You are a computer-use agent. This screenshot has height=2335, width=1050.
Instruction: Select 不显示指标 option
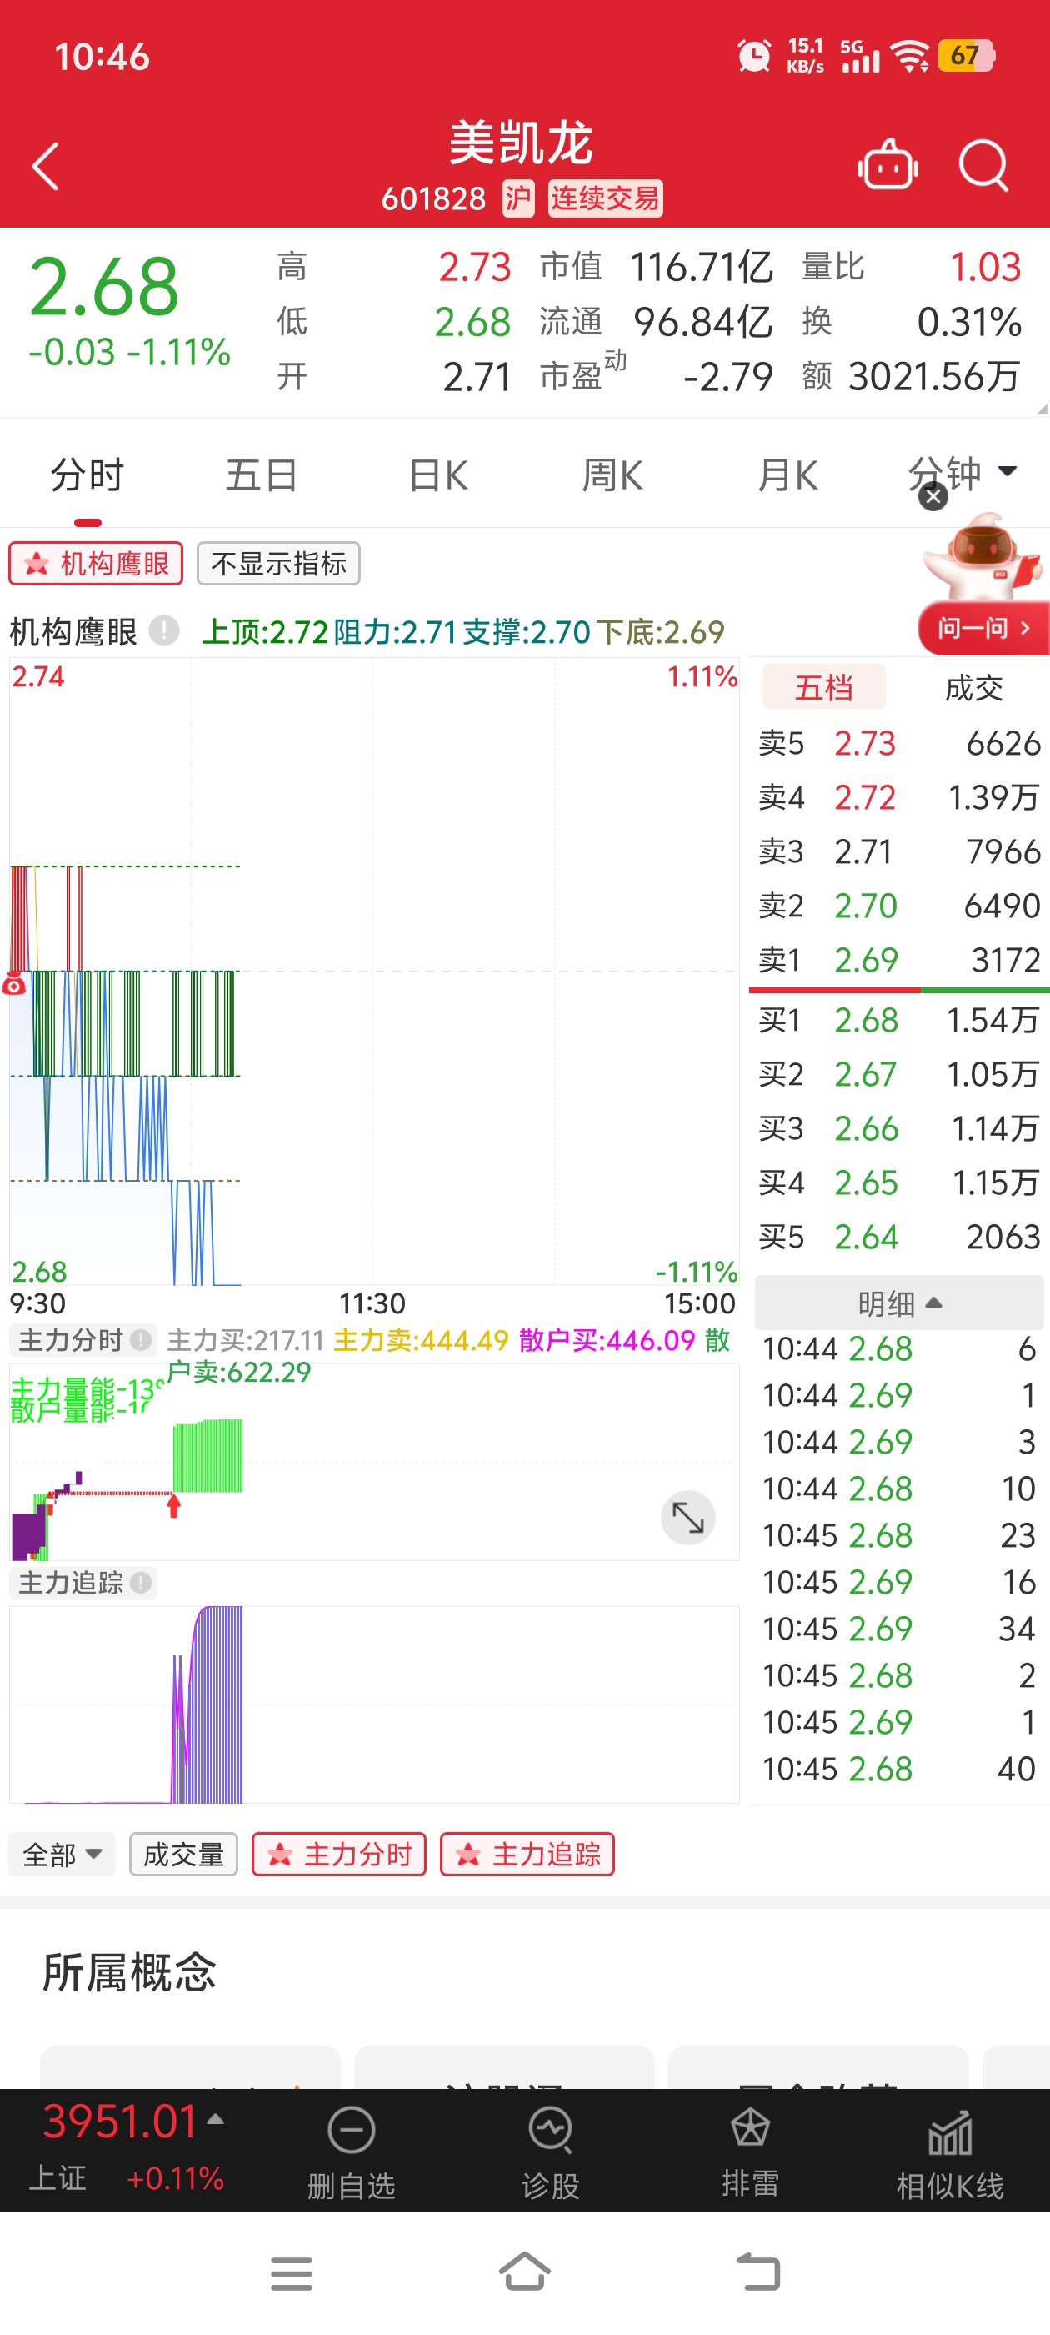pyautogui.click(x=278, y=564)
